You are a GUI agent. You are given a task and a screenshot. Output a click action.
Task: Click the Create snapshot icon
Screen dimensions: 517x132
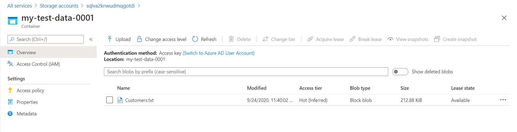coord(437,39)
